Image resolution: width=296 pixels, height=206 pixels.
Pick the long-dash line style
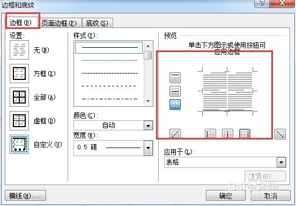[x=109, y=86]
